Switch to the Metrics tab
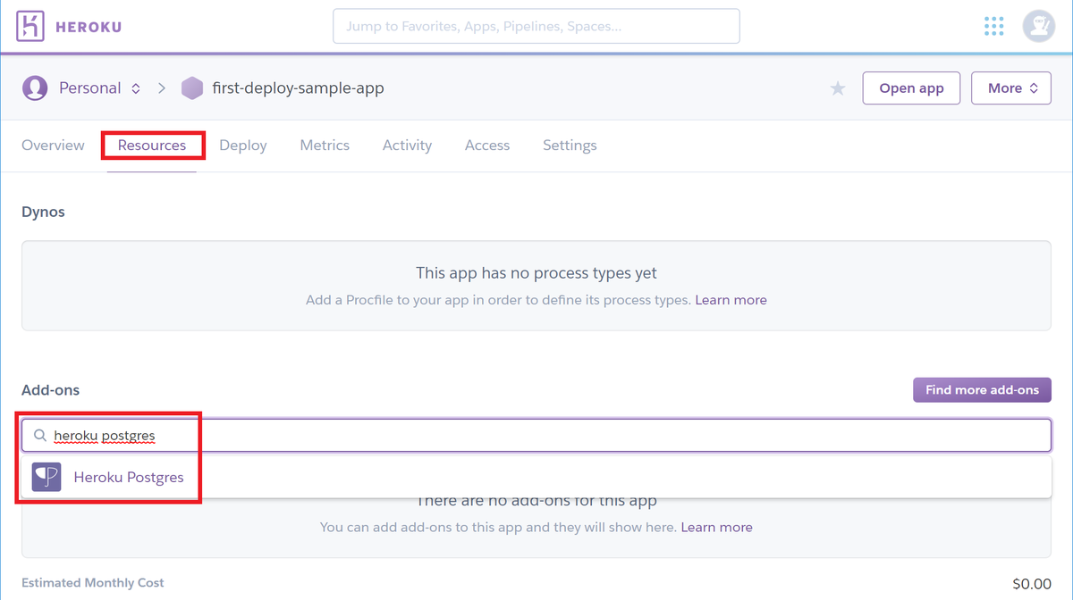1073x600 pixels. click(325, 146)
